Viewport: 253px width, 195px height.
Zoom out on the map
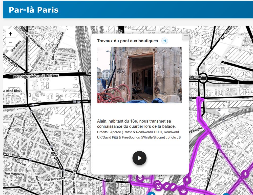coord(10,42)
